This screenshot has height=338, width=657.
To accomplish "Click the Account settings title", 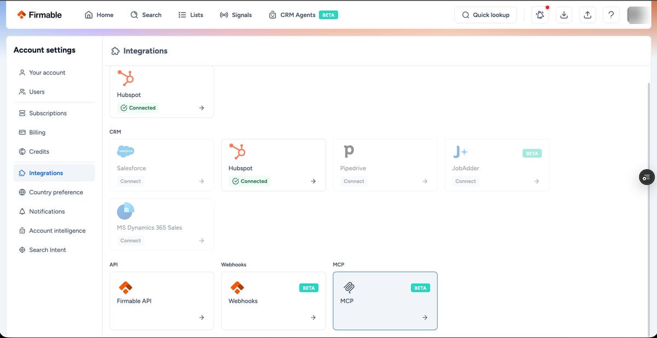I will (44, 50).
